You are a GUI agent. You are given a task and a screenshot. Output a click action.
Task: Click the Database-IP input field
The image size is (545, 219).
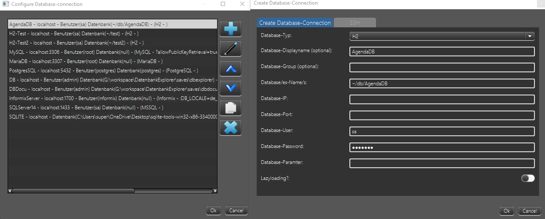pyautogui.click(x=442, y=100)
